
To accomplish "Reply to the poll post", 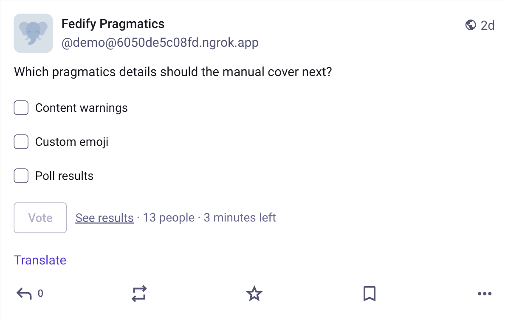I will (24, 293).
